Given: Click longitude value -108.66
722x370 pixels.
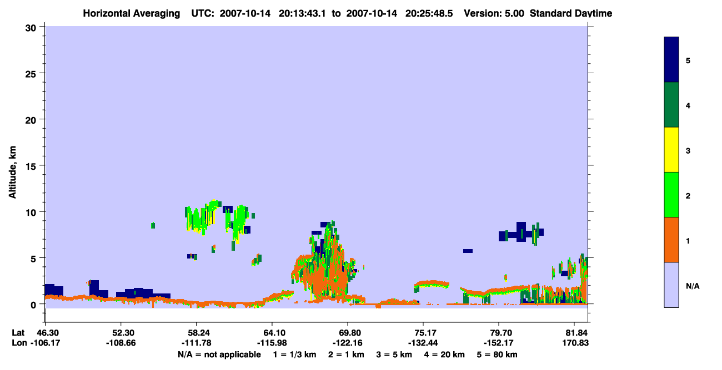Looking at the screenshot, I should [121, 343].
